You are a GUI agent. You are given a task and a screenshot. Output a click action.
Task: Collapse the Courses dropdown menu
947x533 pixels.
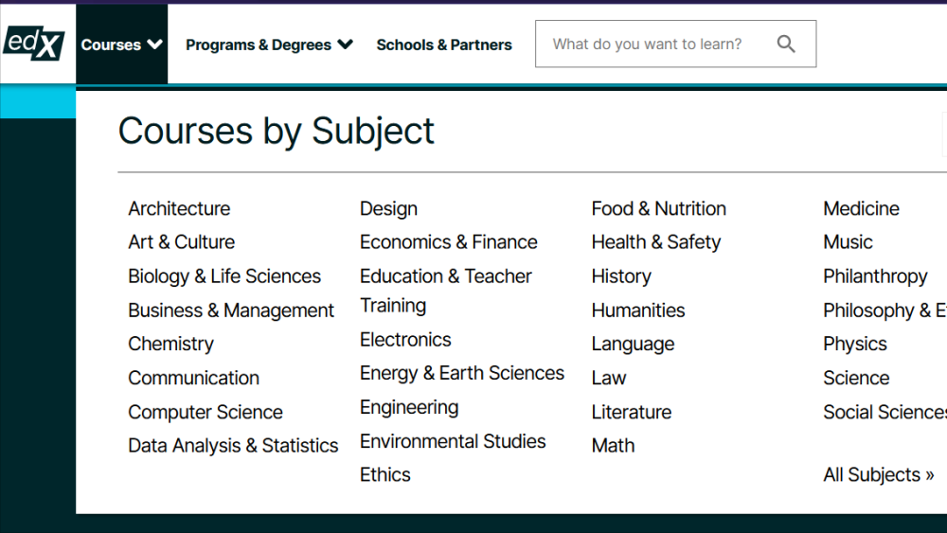pyautogui.click(x=122, y=44)
